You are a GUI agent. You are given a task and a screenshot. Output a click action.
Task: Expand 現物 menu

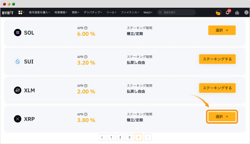coord(76,12)
